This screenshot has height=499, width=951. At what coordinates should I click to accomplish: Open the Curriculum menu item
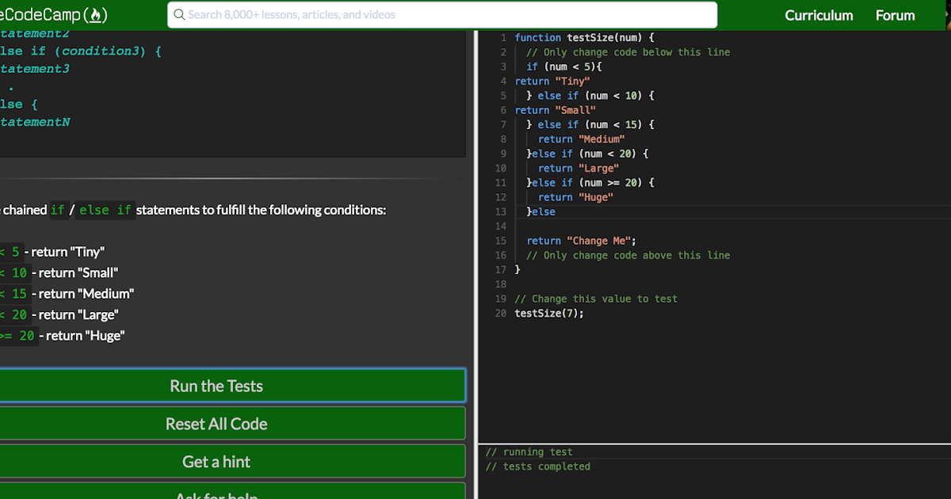pyautogui.click(x=819, y=15)
